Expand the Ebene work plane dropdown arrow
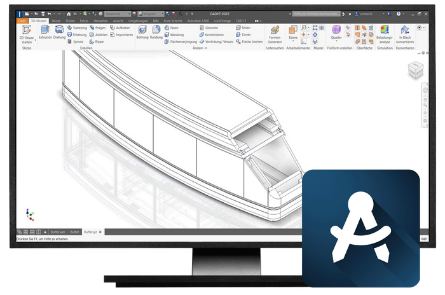This screenshot has height=295, width=445. tap(293, 41)
